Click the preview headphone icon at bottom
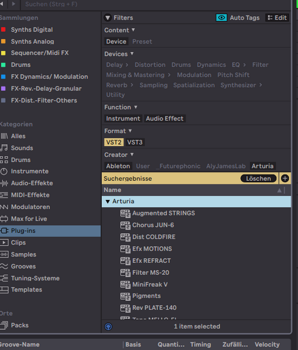298x350 pixels. [x=108, y=327]
